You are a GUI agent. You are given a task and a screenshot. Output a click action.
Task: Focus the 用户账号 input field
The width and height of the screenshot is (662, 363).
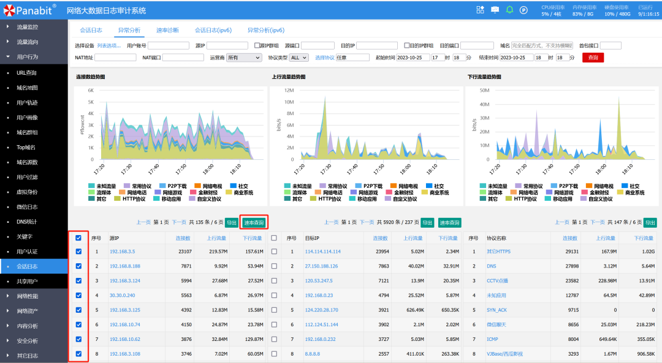(169, 45)
